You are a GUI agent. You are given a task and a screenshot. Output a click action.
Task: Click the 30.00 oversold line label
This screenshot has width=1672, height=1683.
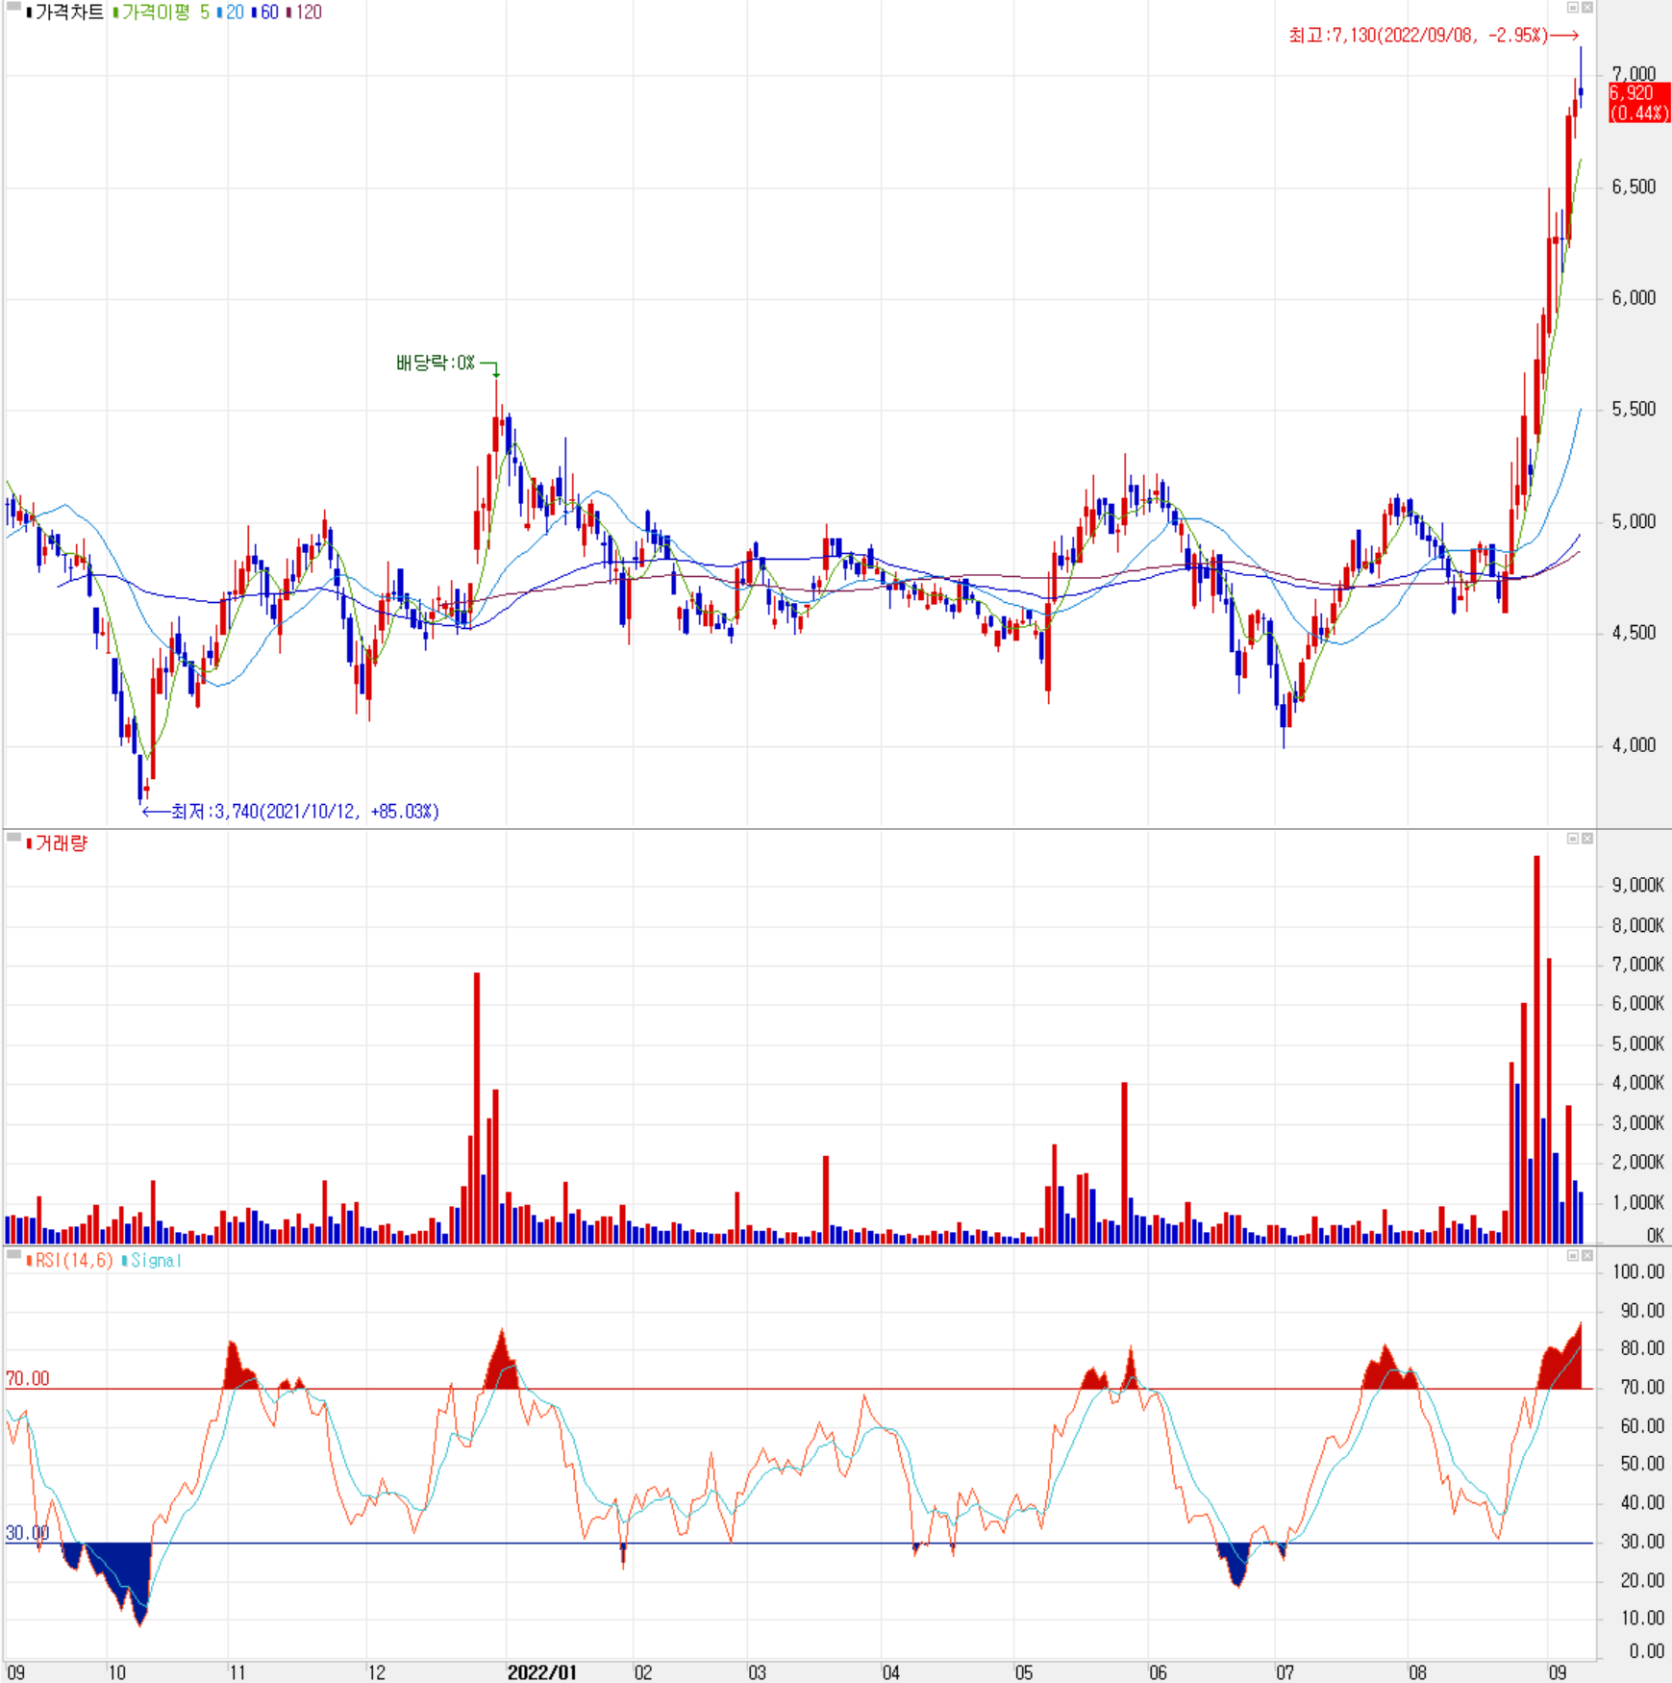(27, 1533)
